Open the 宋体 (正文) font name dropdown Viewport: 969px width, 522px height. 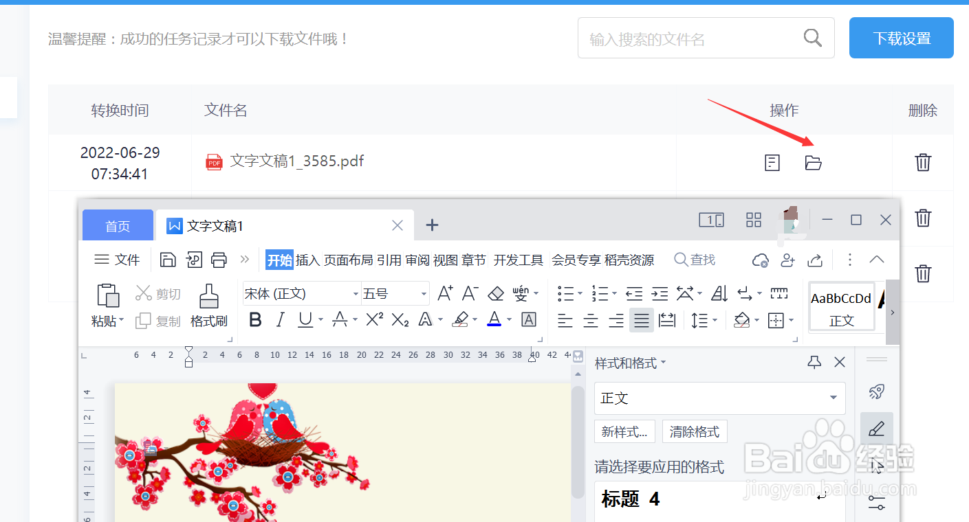click(x=356, y=294)
